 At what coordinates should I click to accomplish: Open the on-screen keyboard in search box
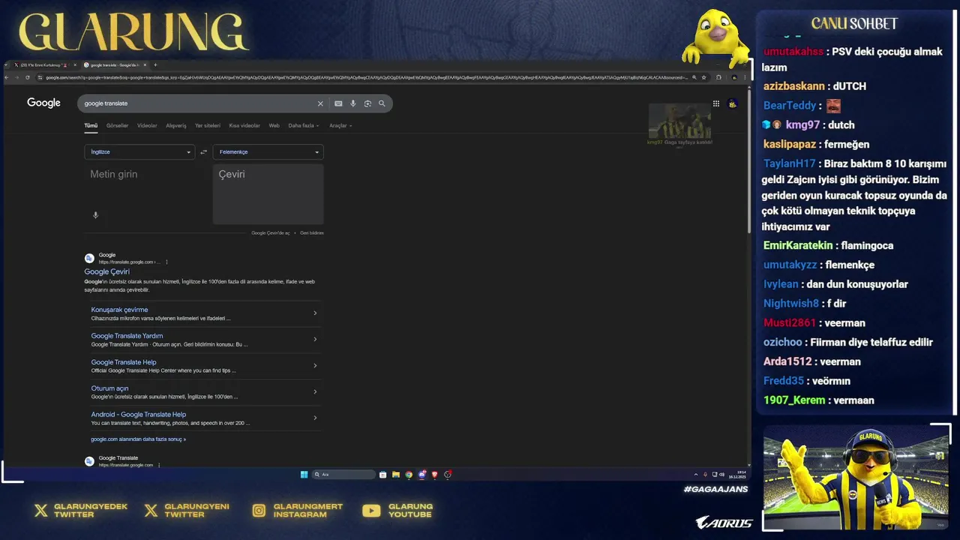(x=338, y=103)
